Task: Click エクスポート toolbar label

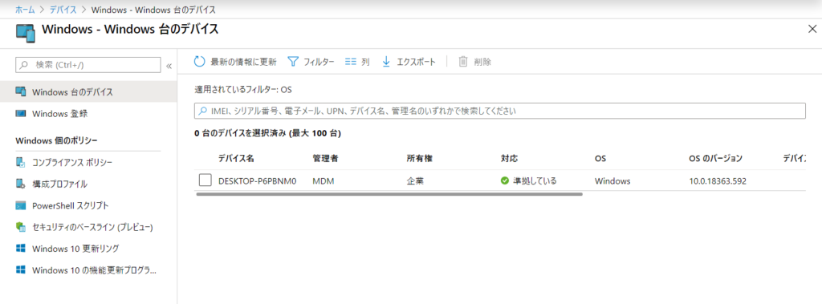Action: click(x=417, y=62)
